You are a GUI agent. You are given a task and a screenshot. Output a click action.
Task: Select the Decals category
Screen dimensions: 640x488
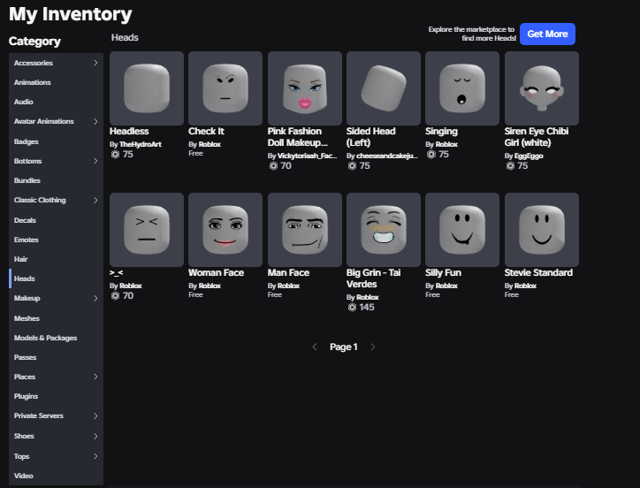tap(56, 220)
